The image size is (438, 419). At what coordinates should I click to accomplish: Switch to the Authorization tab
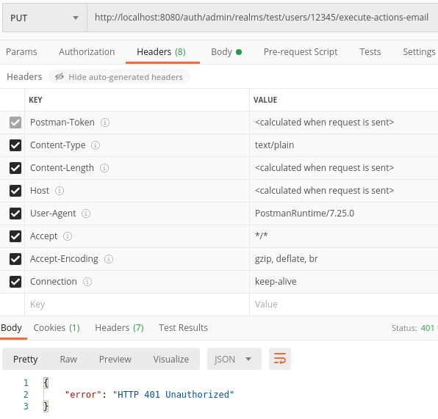point(87,52)
